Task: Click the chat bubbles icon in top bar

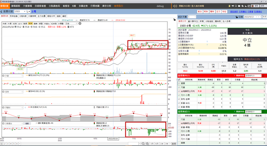Action: click(242, 6)
